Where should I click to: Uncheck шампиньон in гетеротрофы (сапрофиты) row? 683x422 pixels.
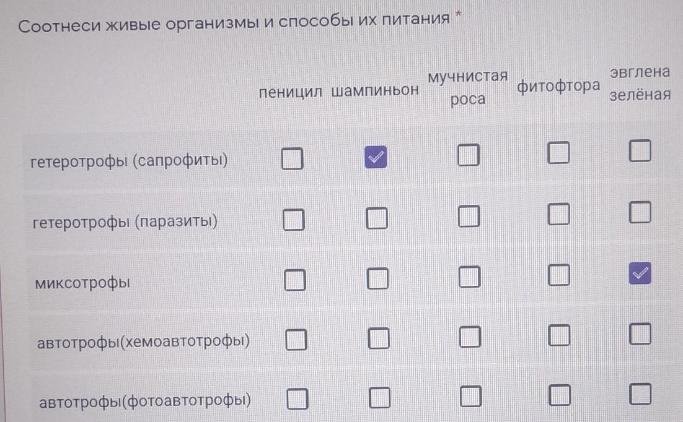pyautogui.click(x=376, y=157)
